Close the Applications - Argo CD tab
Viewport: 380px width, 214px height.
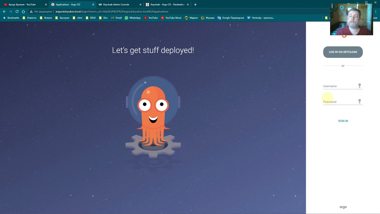tap(93, 4)
